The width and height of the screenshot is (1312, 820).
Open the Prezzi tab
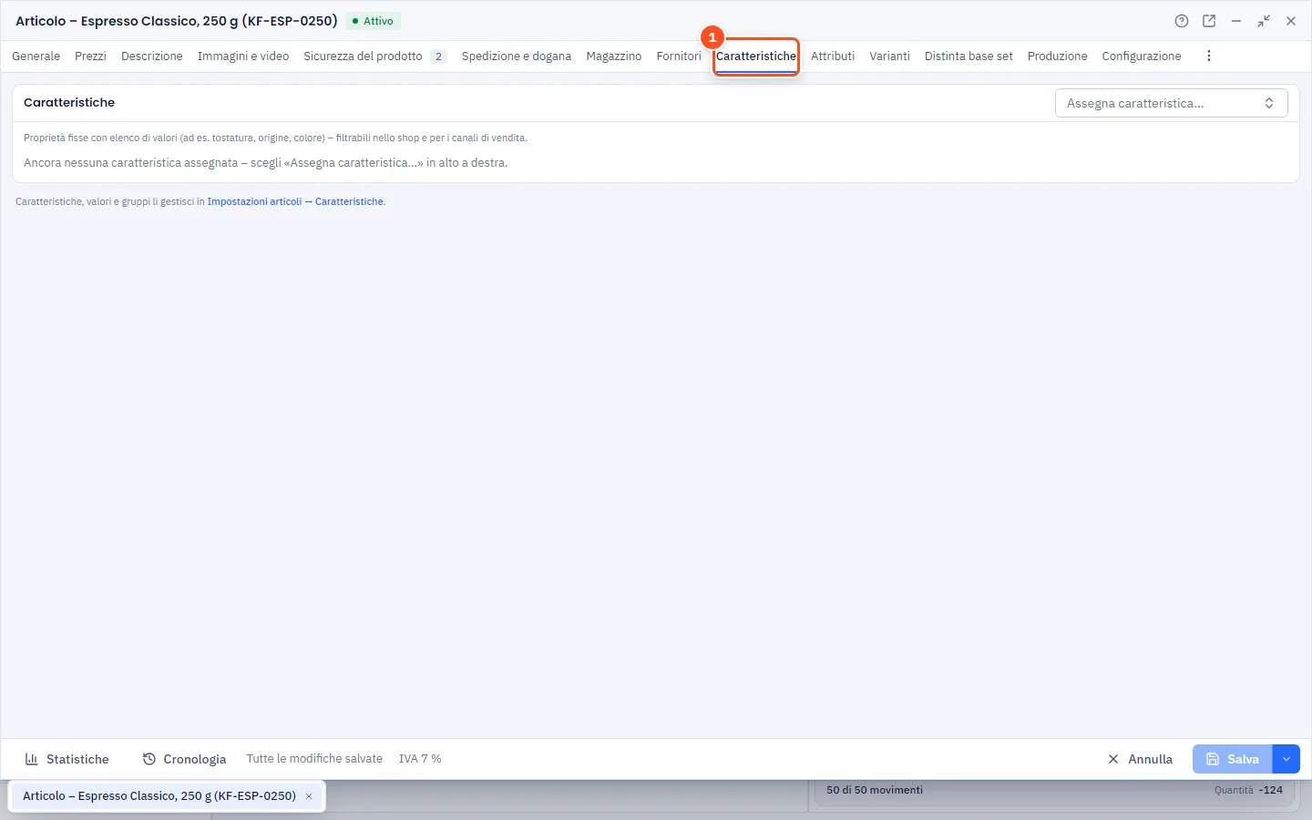pyautogui.click(x=90, y=56)
